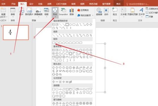158x106 pixels.
Task: Choose the plus sign in 公式形状
Action: 54,82
